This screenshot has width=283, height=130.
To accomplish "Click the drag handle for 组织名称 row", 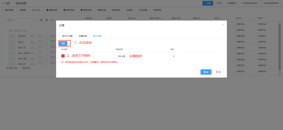I will (x=13, y=36).
